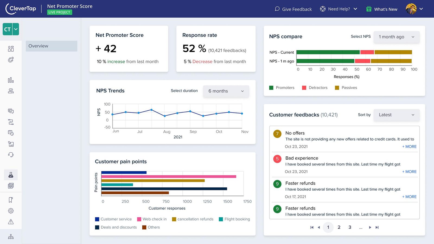Open the chat messages sidebar icon
This screenshot has width=434, height=244.
pos(11,111)
